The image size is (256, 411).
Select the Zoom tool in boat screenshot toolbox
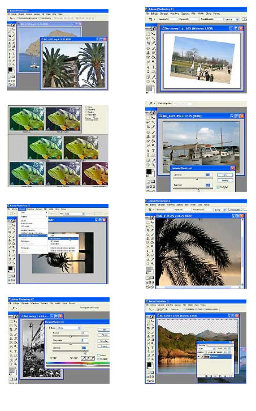pos(153,165)
